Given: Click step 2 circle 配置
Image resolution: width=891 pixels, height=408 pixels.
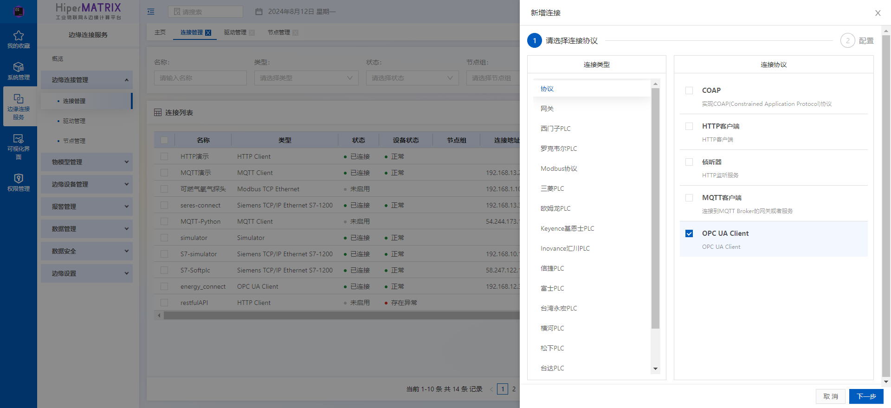Looking at the screenshot, I should click(x=847, y=40).
